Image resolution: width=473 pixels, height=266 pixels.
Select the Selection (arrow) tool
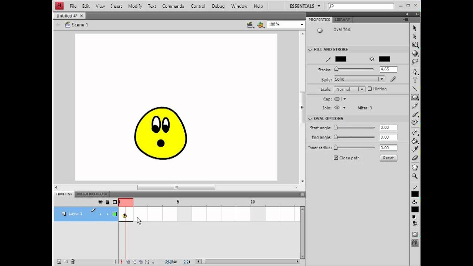point(415,28)
